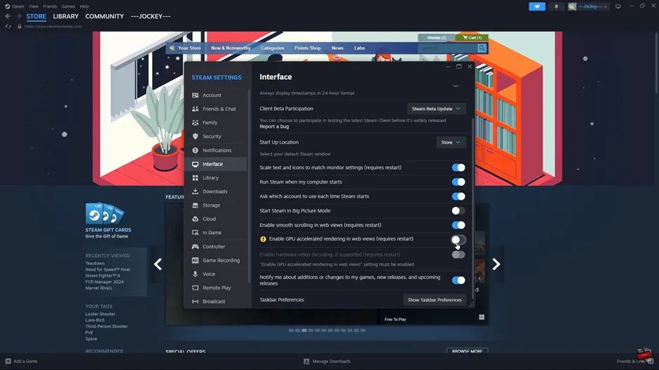The width and height of the screenshot is (659, 370).
Task: Open In Game settings icon
Action: click(x=195, y=233)
